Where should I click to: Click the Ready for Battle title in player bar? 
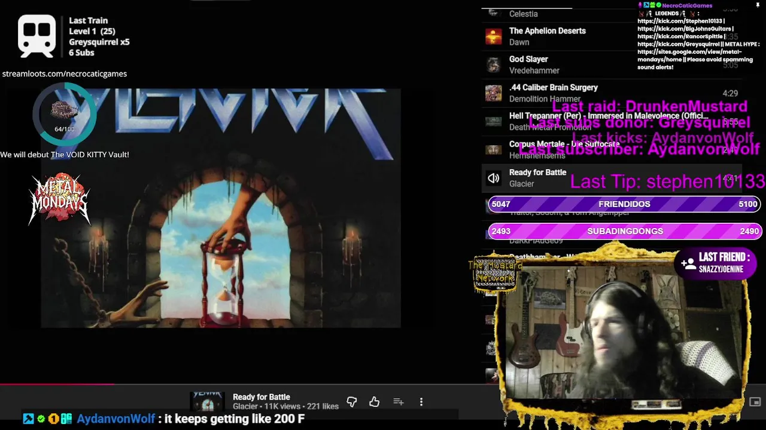click(x=262, y=397)
